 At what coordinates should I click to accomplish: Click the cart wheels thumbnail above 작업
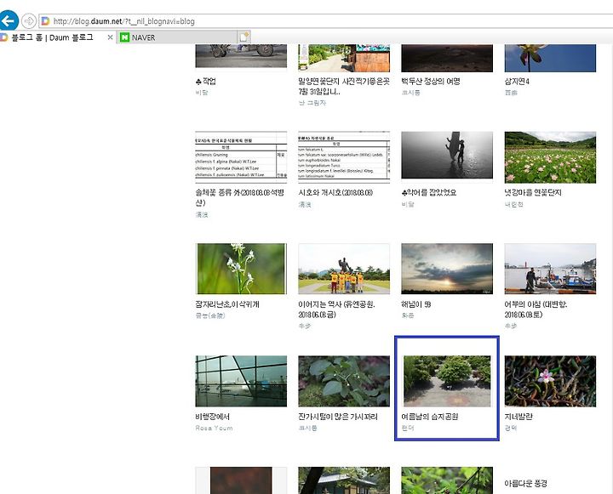(x=241, y=56)
